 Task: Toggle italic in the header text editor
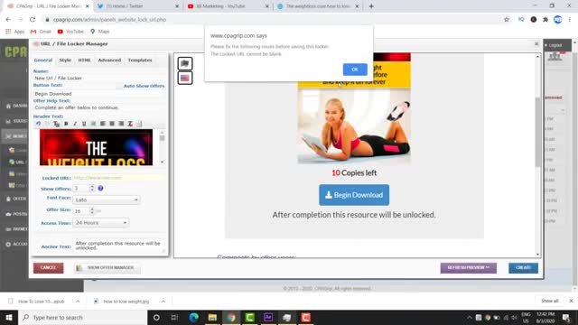tap(75, 124)
